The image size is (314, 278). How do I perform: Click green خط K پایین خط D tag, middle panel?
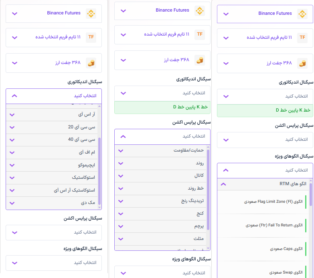tap(162, 108)
